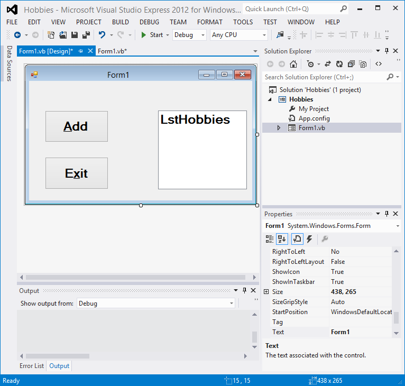Open the Data Sources side tab
Image resolution: width=405 pixels, height=386 pixels.
click(x=10, y=63)
